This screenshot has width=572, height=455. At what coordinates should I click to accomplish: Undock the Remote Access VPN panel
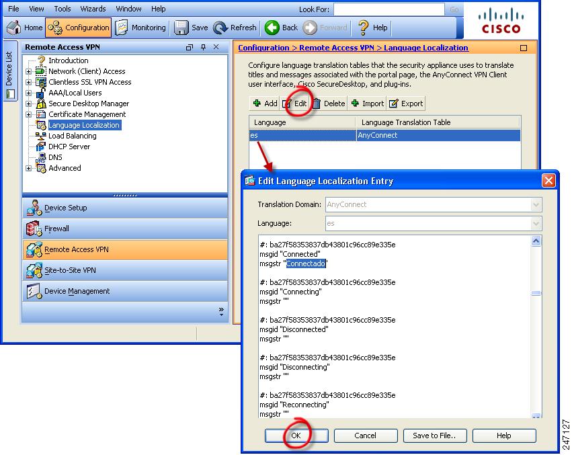(190, 47)
